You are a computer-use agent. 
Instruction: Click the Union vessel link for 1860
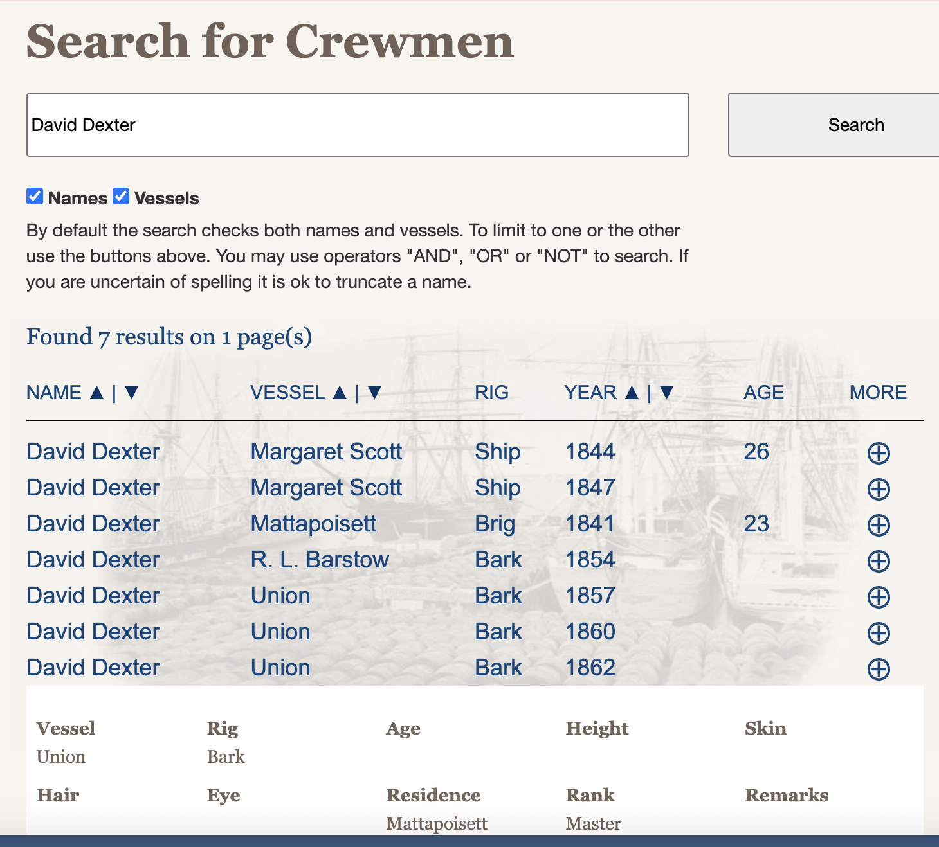pyautogui.click(x=280, y=632)
